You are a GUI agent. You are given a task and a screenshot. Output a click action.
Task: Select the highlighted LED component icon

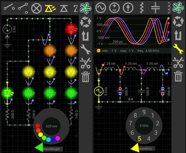point(51,8)
